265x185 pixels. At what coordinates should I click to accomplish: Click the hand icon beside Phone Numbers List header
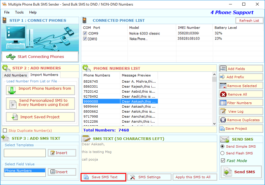tap(86, 68)
